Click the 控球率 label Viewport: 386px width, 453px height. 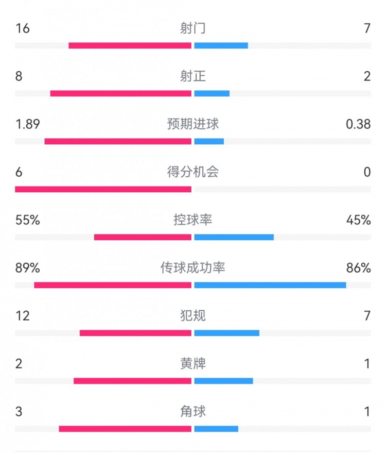point(193,220)
